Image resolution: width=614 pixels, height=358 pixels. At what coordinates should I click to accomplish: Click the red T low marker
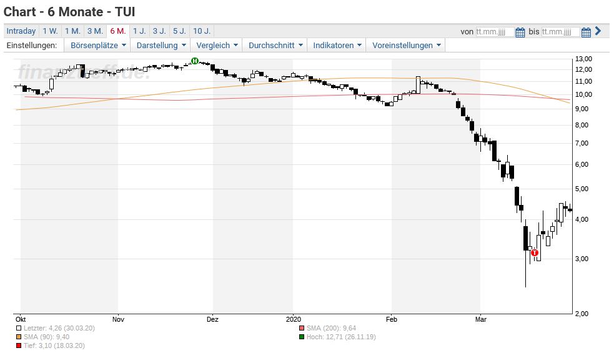click(535, 252)
